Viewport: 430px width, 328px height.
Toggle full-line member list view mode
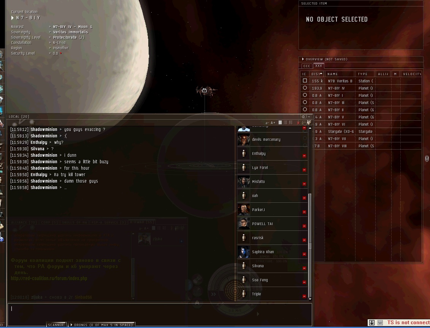(280, 123)
